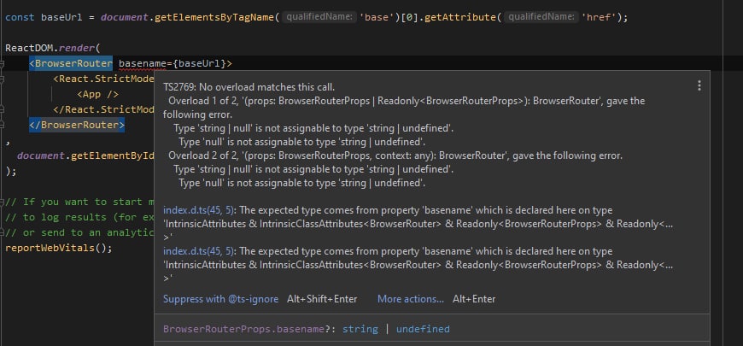Open More actions... link
The image size is (743, 346).
(x=411, y=299)
